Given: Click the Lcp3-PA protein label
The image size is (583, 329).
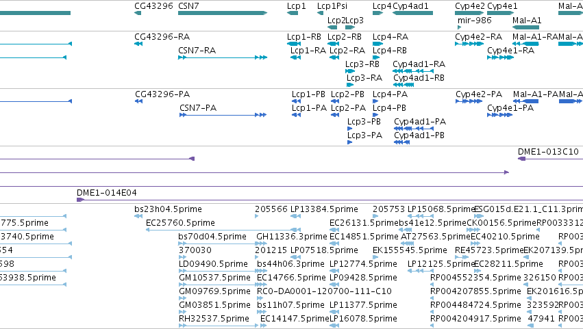Looking at the screenshot, I should [364, 135].
